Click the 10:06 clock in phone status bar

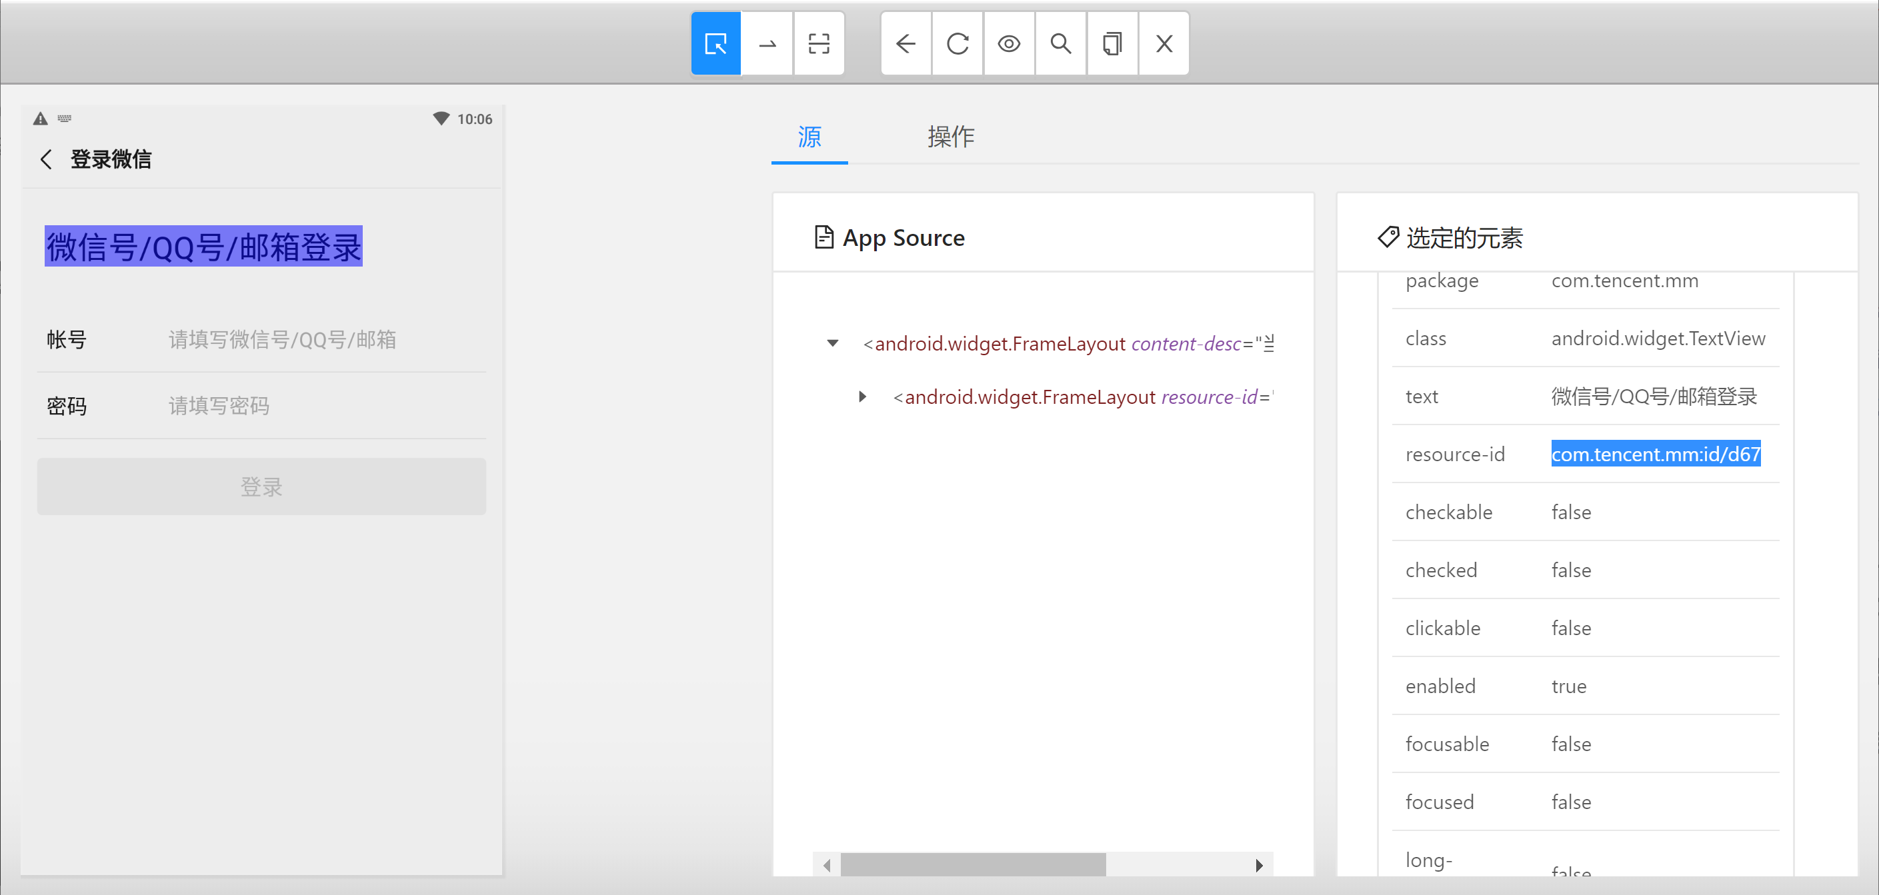475,119
